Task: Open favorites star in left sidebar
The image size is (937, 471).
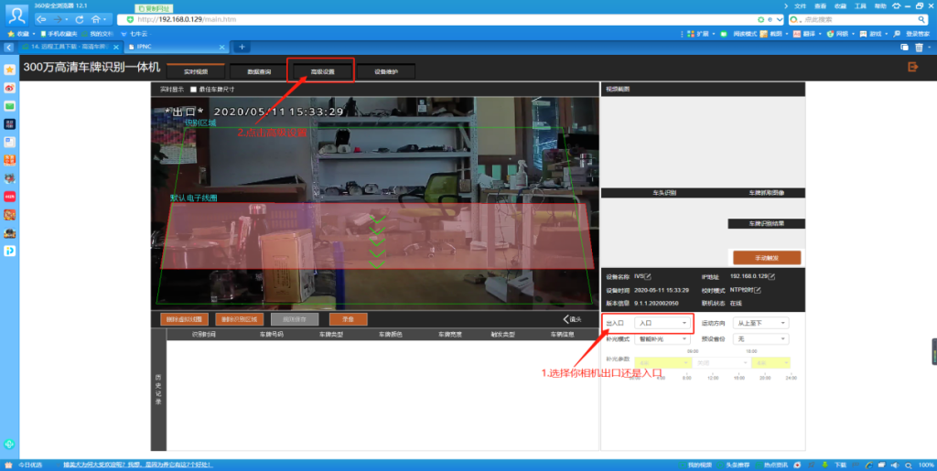Action: 9,70
